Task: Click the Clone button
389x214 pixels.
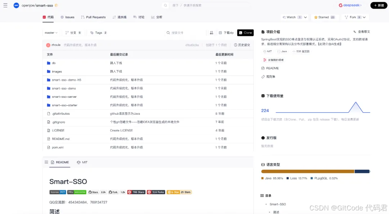Action: 245,33
